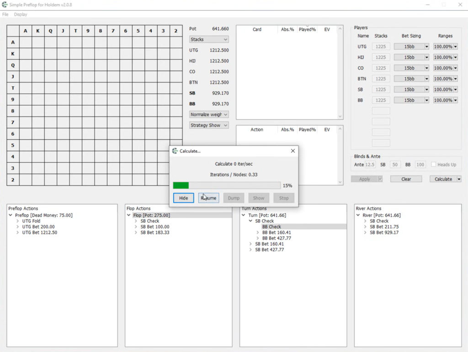Screen dimensions: 468x352
Task: Open the Calculate button dropdown arrow
Action: [x=459, y=179]
